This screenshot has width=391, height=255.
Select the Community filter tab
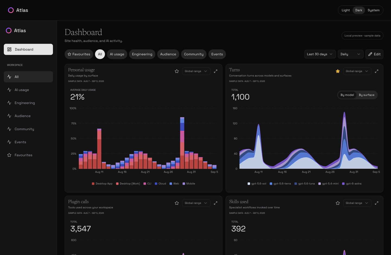194,54
